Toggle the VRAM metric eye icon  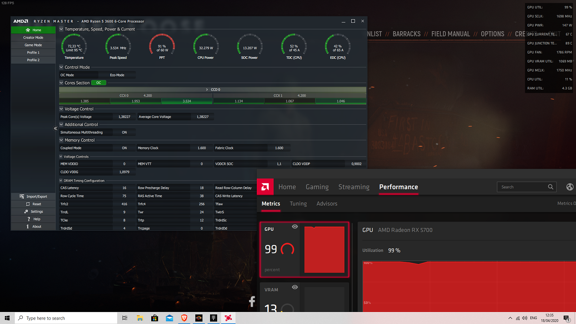(295, 287)
